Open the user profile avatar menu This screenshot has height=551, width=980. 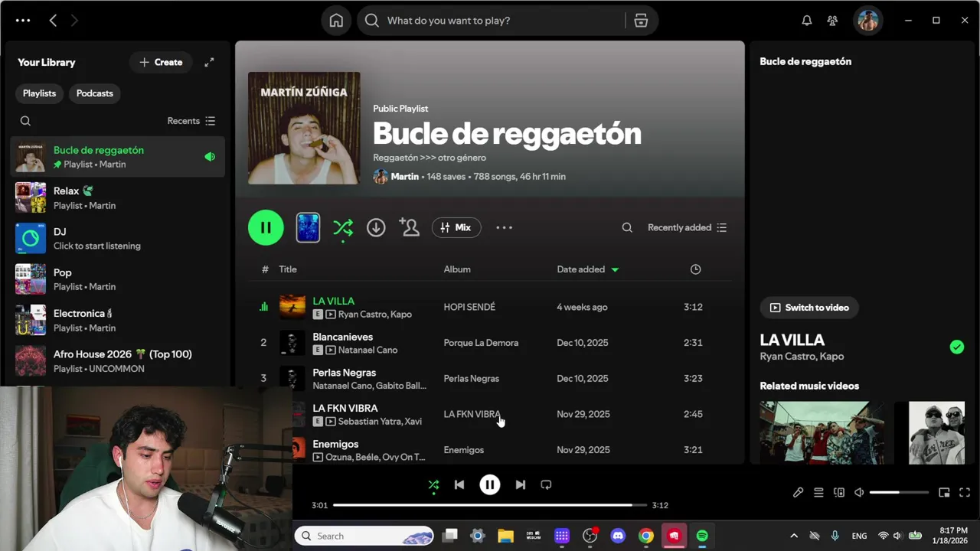(867, 21)
